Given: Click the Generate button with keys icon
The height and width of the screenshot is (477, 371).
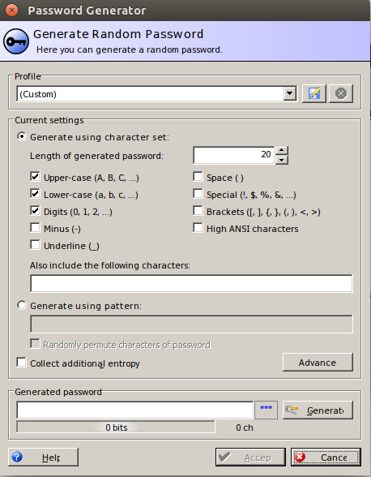Looking at the screenshot, I should pyautogui.click(x=318, y=410).
